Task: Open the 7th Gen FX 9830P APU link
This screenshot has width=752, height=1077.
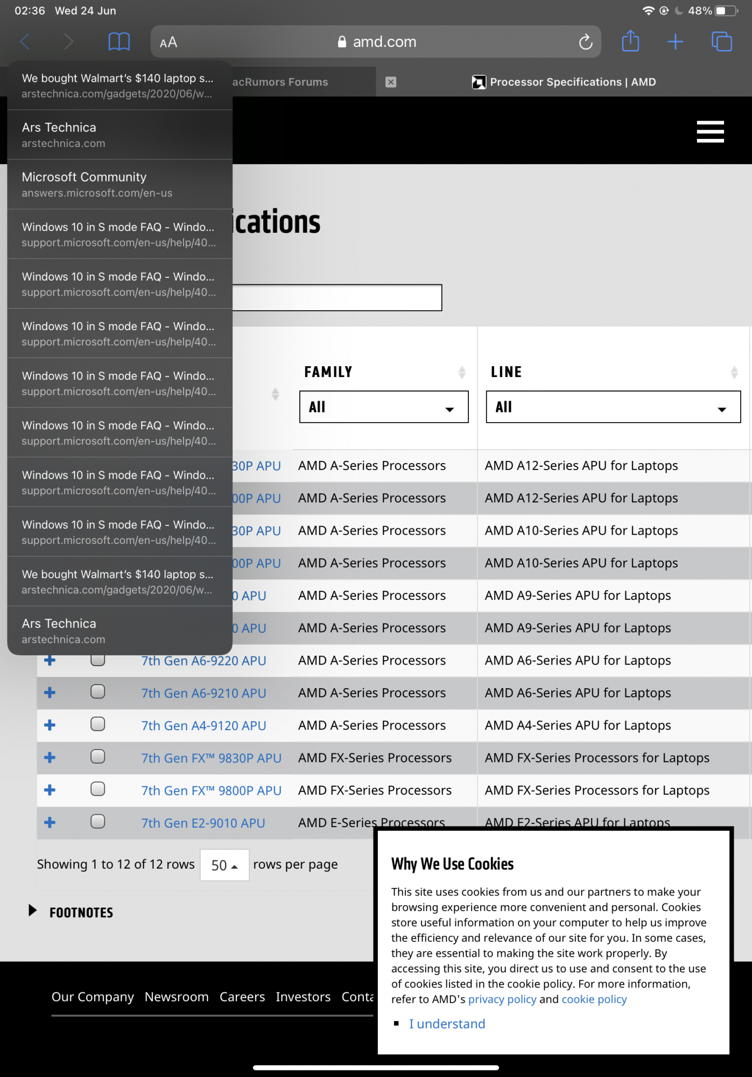Action: click(x=211, y=758)
